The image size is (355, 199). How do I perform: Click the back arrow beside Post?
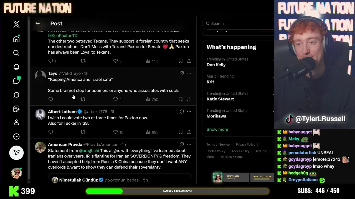pyautogui.click(x=38, y=23)
